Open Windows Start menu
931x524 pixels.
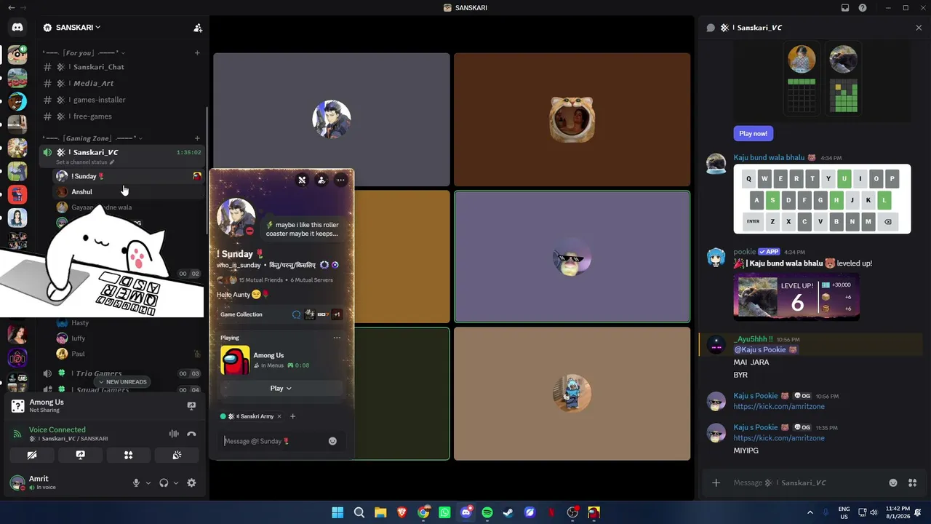click(337, 513)
